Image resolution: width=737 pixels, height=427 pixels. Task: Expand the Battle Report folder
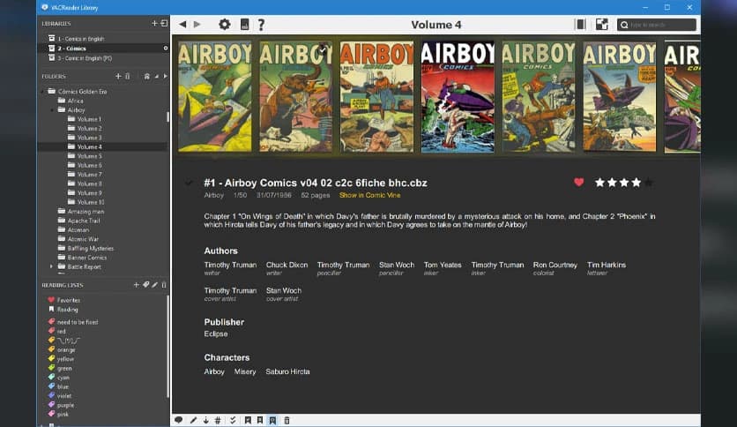coord(52,266)
